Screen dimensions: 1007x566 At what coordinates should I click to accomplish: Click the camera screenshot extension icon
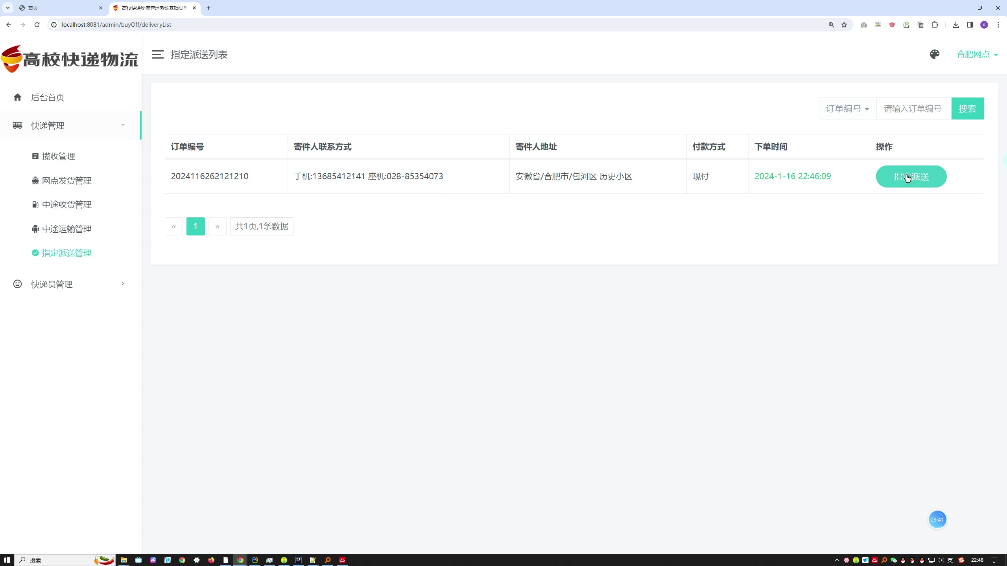[x=863, y=25]
